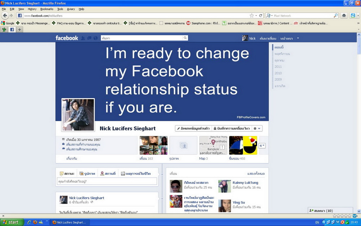Open the bookmark star history dropdown

pyautogui.click(x=256, y=16)
